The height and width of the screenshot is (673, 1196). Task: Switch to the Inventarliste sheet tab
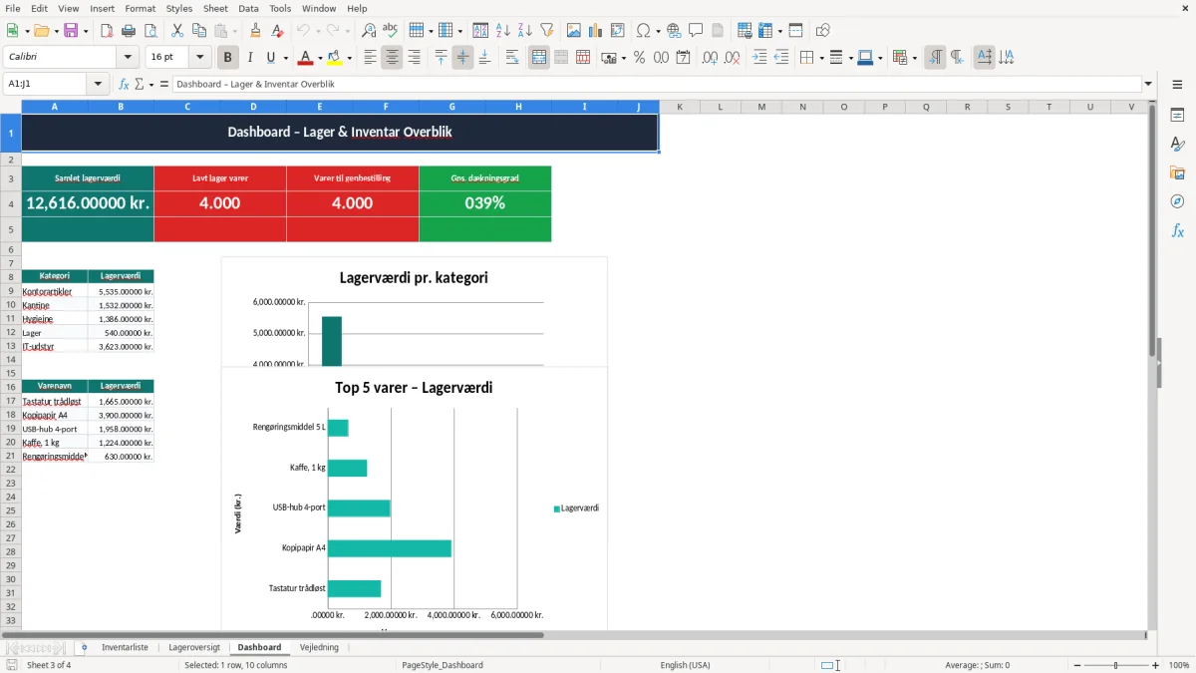(x=125, y=647)
